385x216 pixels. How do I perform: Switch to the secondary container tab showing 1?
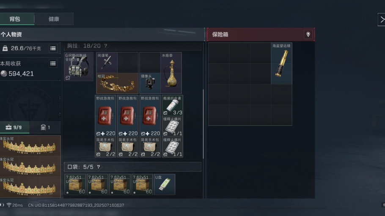(x=45, y=127)
